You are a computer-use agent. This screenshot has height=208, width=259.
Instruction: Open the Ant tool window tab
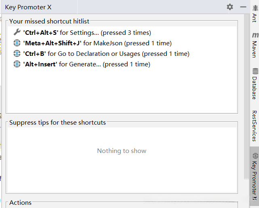click(x=254, y=15)
